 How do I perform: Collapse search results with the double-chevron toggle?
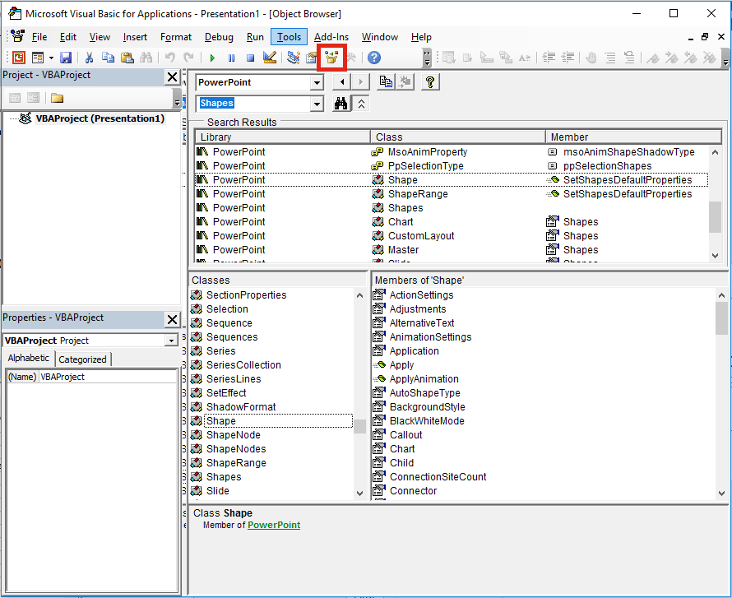tap(361, 104)
